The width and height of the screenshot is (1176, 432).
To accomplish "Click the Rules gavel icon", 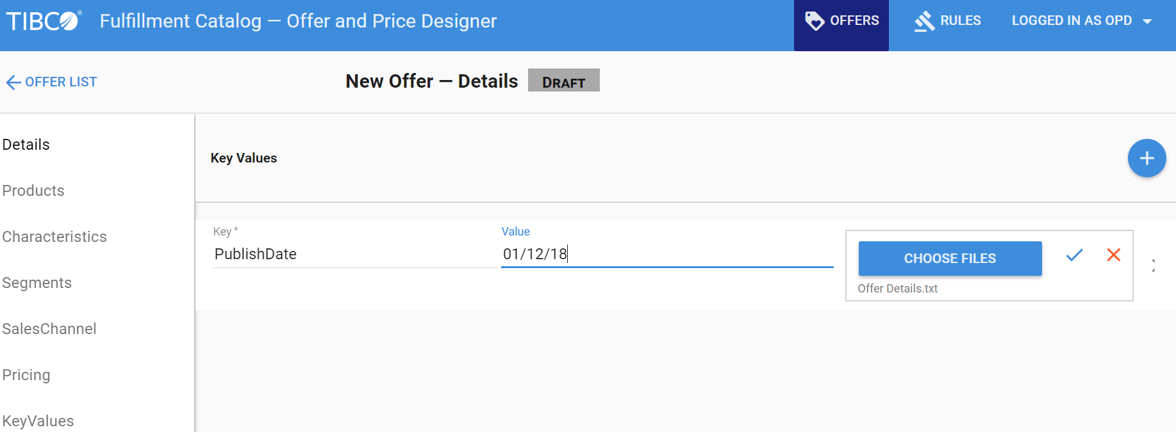I will click(924, 21).
